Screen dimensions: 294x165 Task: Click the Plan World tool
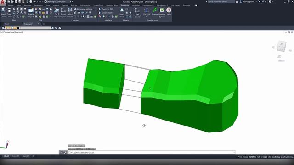click(137, 13)
